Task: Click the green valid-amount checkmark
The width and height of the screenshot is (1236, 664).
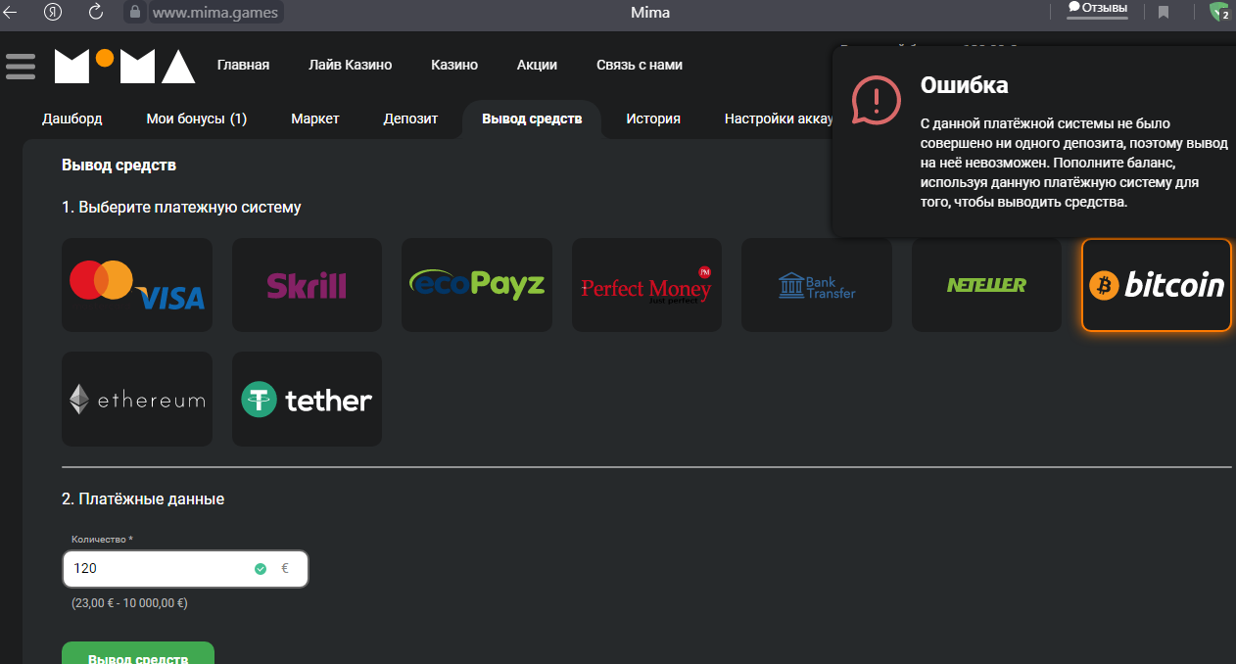Action: tap(261, 568)
